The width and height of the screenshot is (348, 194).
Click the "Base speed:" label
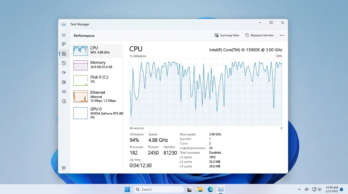[188, 134]
